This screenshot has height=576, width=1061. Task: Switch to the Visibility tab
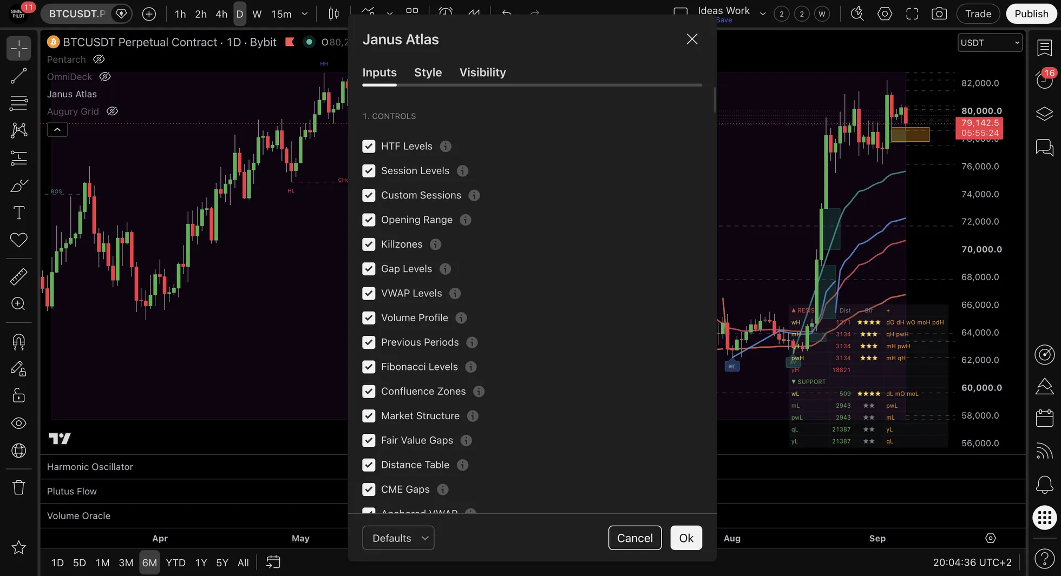click(x=483, y=72)
